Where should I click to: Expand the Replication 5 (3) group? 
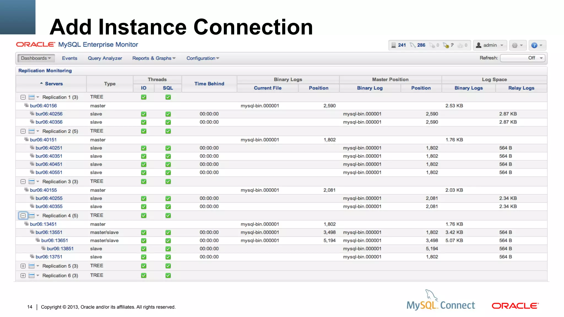(x=23, y=266)
